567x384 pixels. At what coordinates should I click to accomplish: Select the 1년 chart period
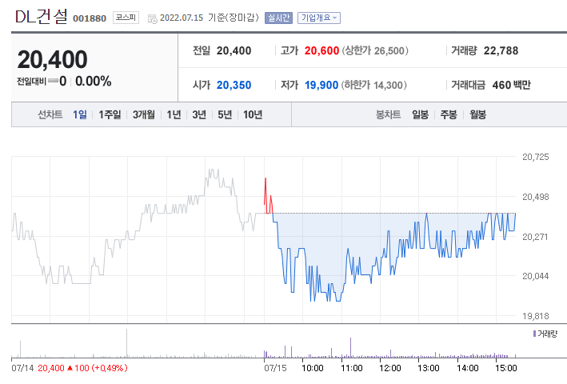(x=174, y=114)
